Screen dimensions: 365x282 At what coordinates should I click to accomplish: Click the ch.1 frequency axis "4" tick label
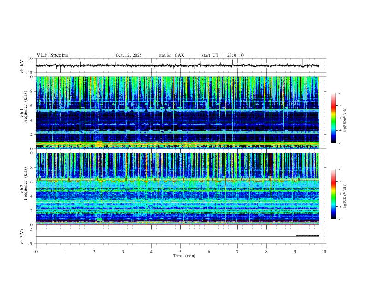tap(32, 120)
